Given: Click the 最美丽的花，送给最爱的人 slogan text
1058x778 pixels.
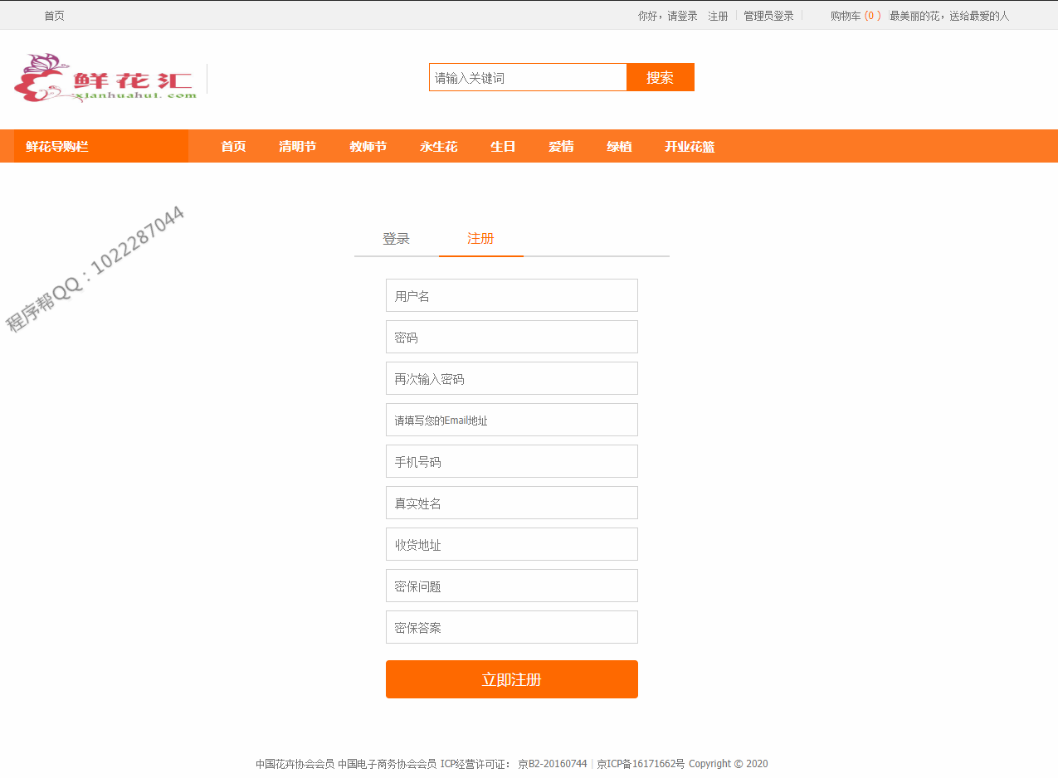Looking at the screenshot, I should click(x=949, y=16).
